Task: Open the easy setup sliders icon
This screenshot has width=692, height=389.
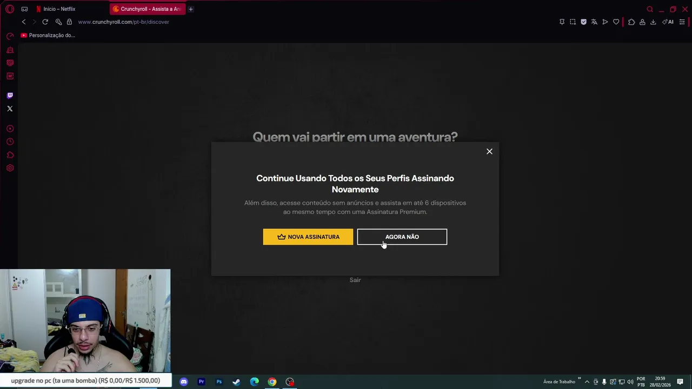Action: 682,22
